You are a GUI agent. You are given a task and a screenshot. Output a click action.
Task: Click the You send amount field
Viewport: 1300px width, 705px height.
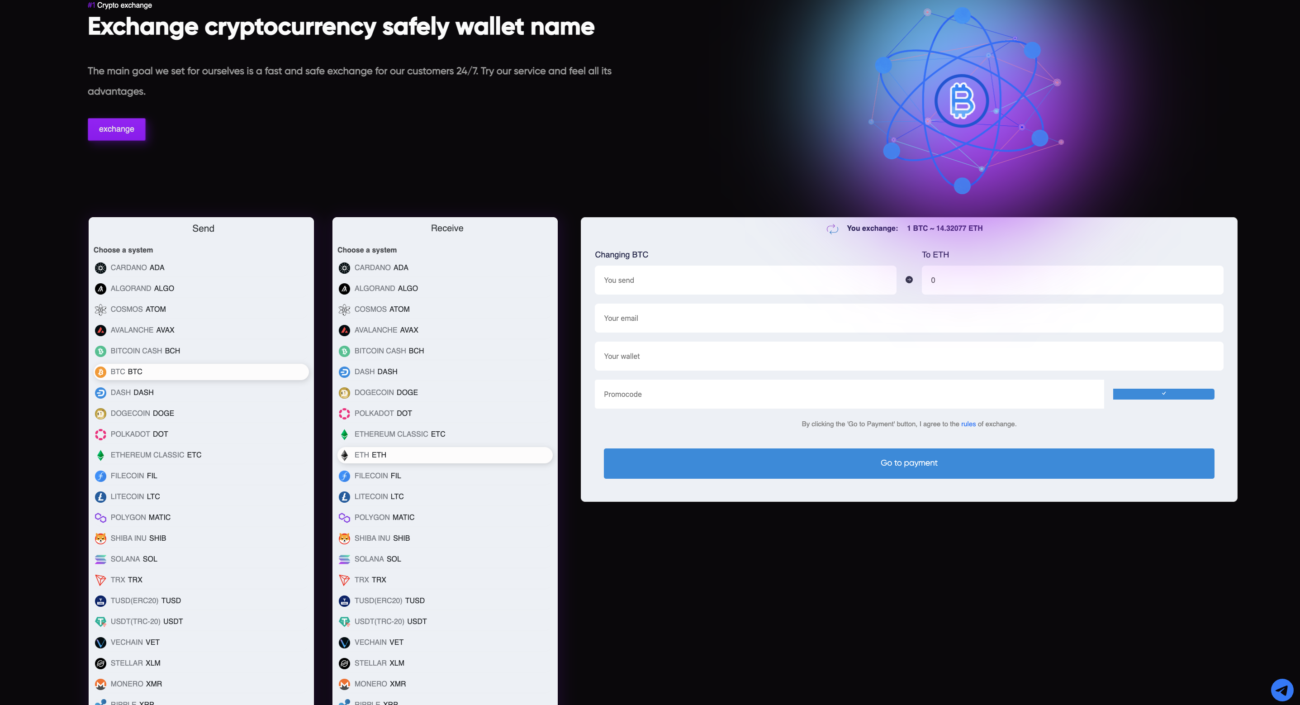pos(745,280)
